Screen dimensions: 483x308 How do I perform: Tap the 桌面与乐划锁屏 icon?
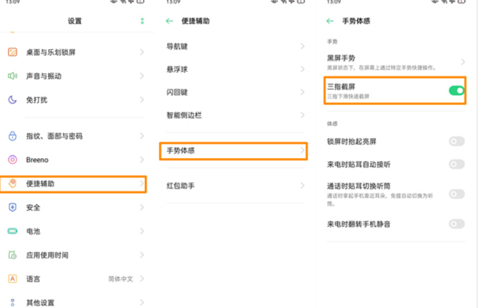tap(13, 52)
